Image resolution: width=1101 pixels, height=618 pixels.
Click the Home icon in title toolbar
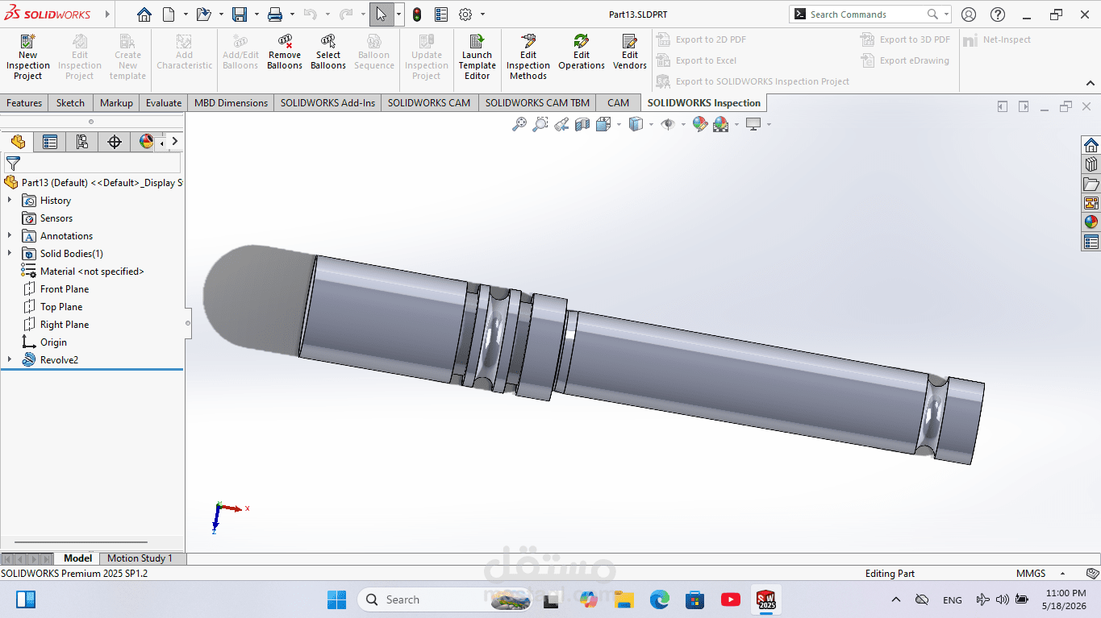[x=144, y=15]
